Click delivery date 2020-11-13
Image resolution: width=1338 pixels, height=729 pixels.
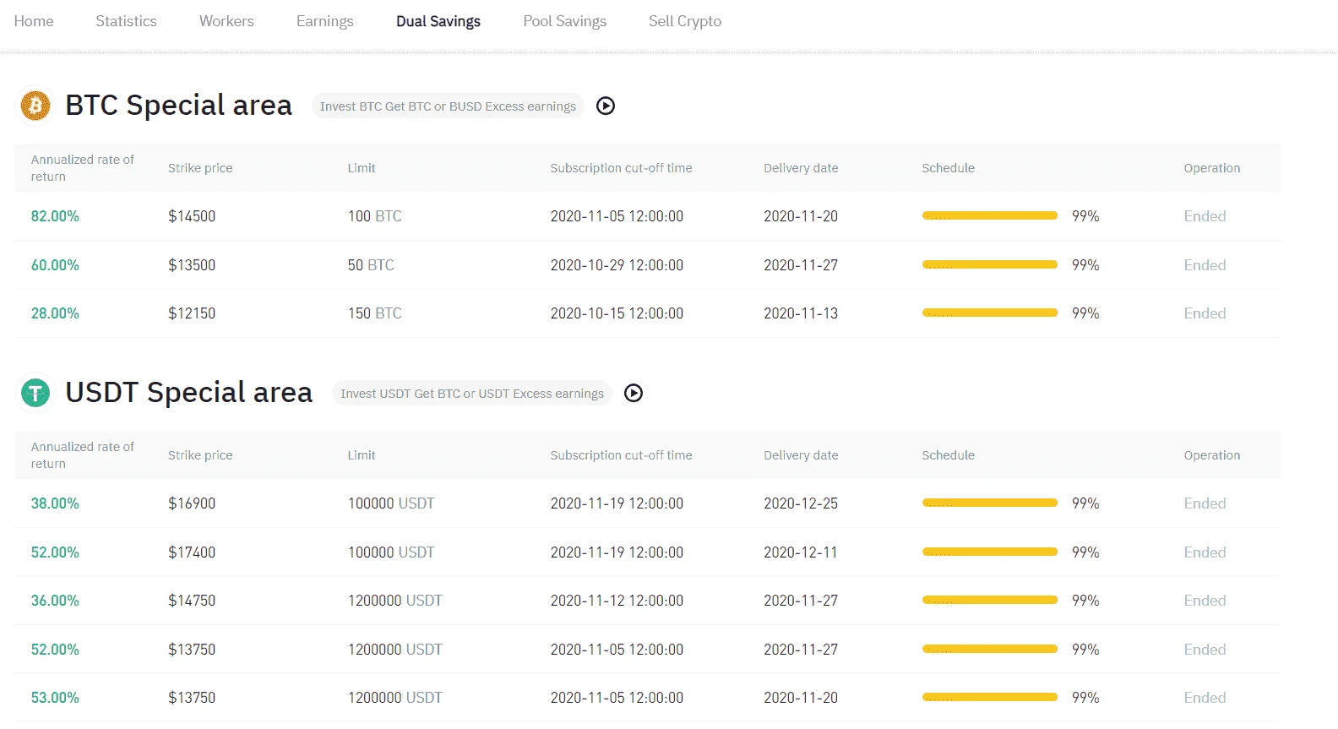[801, 313]
